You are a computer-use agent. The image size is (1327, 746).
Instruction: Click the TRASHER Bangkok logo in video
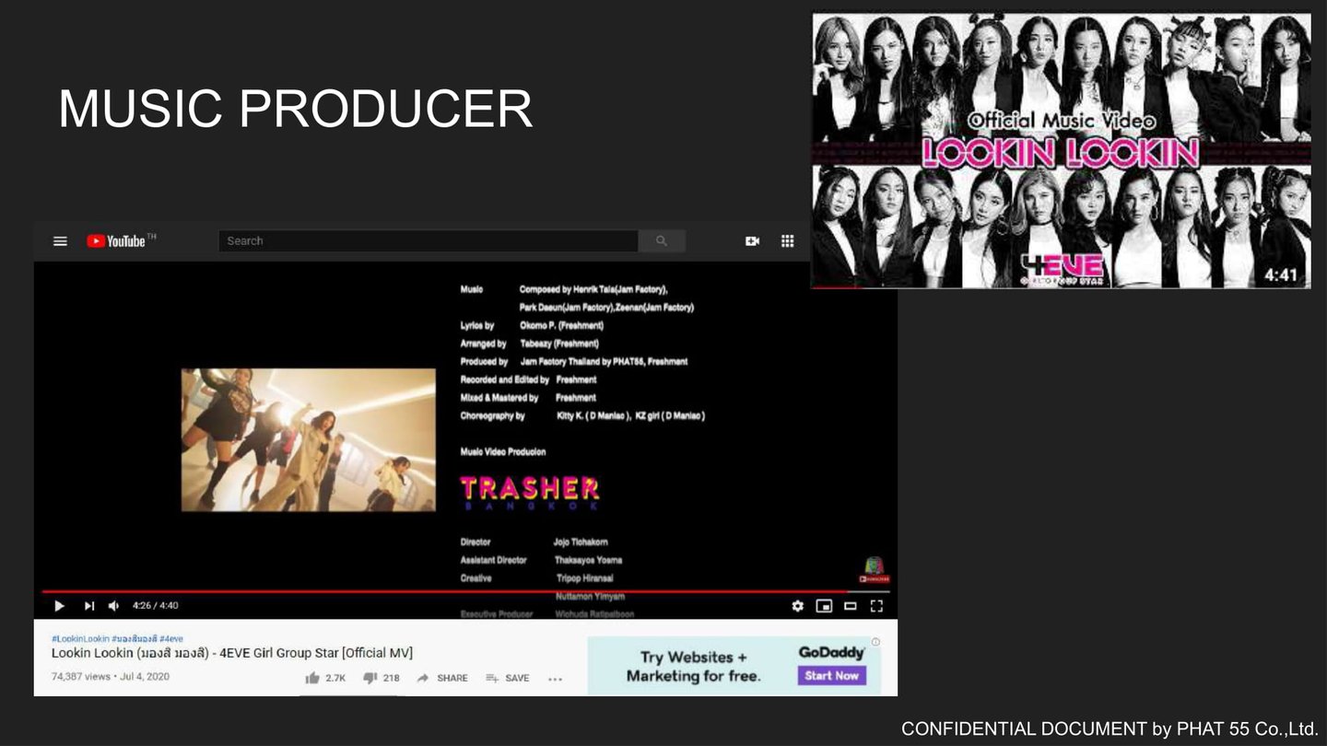pos(530,491)
